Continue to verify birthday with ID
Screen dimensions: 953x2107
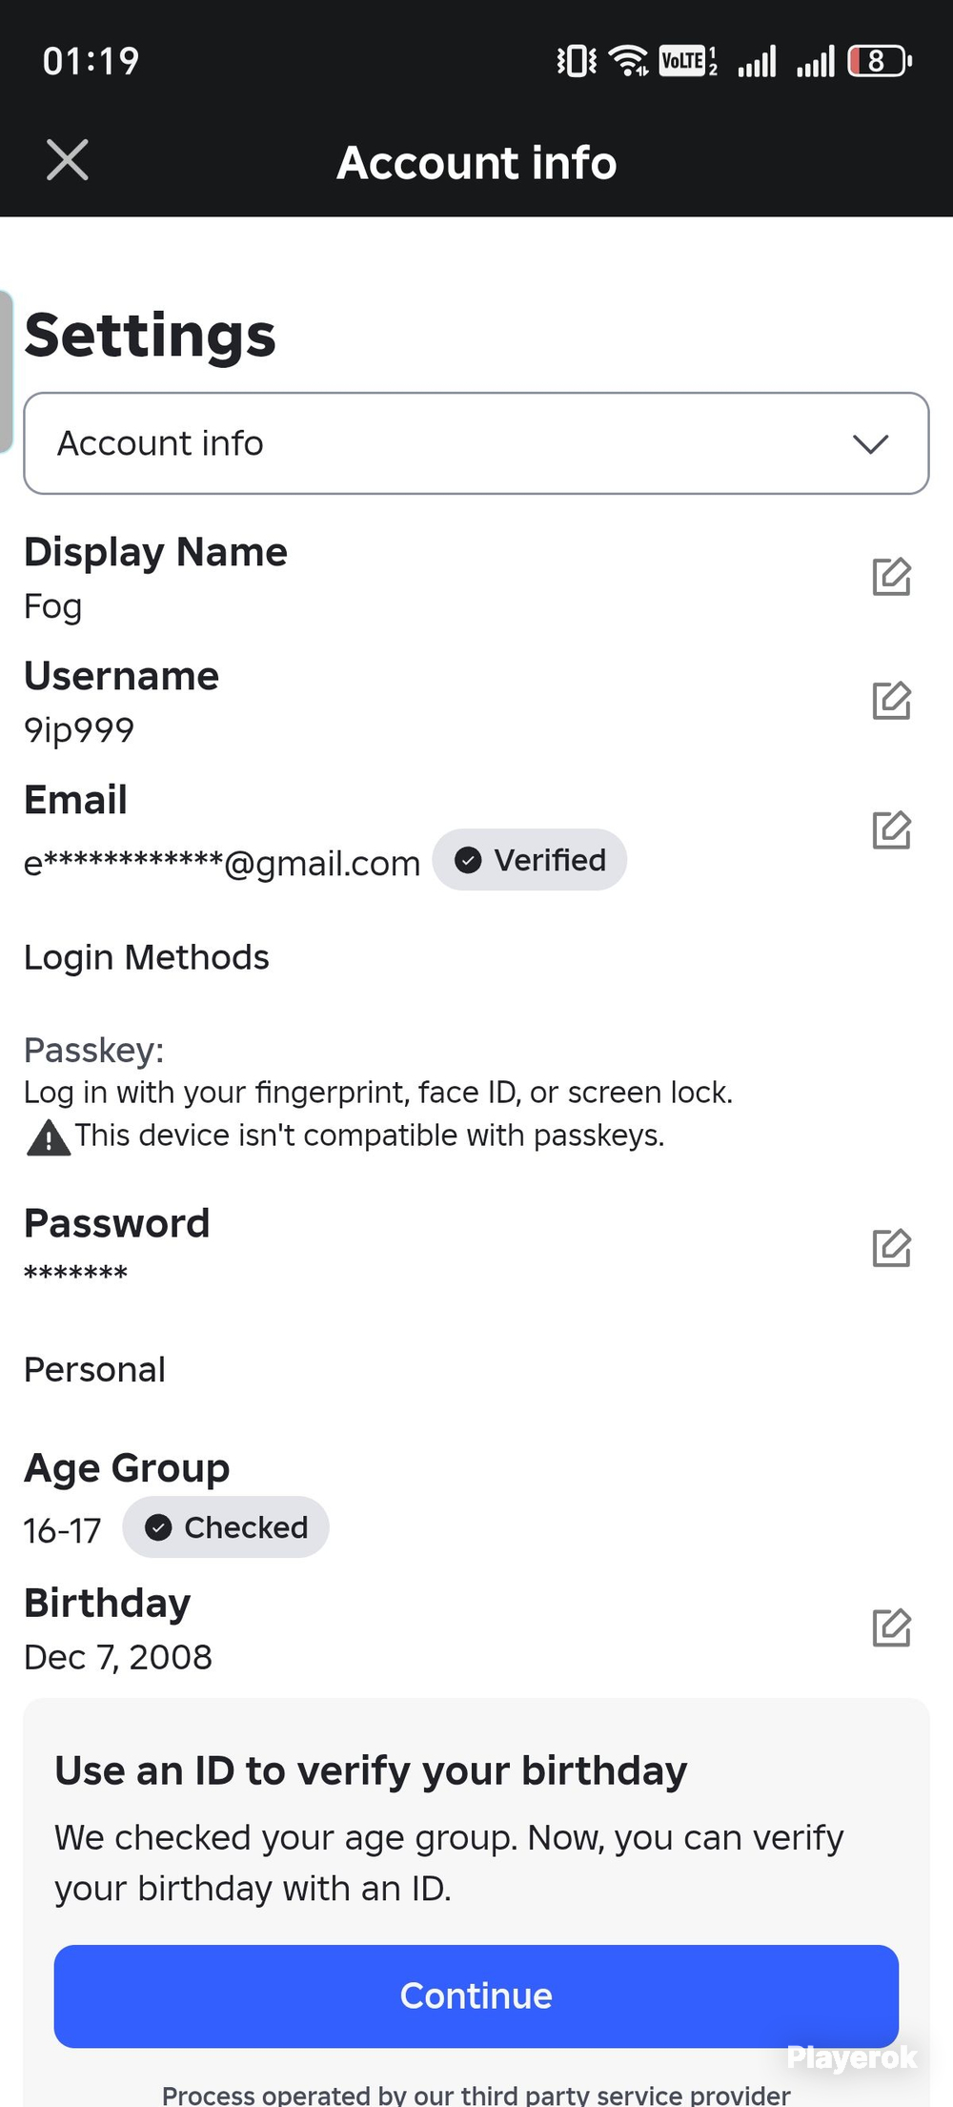point(476,1996)
